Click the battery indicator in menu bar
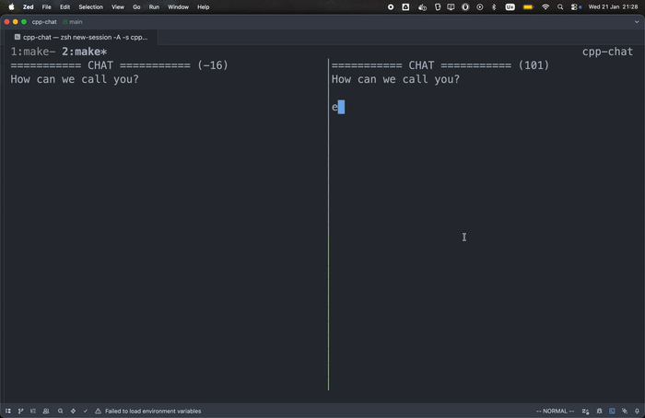645x418 pixels. 528,7
